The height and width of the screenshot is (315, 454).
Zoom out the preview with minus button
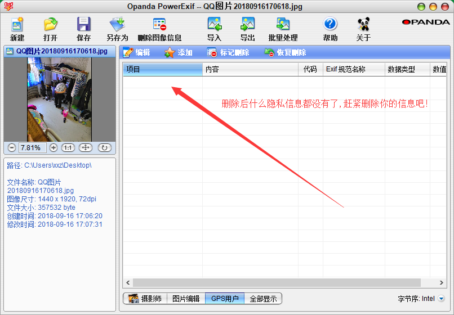pyautogui.click(x=12, y=148)
